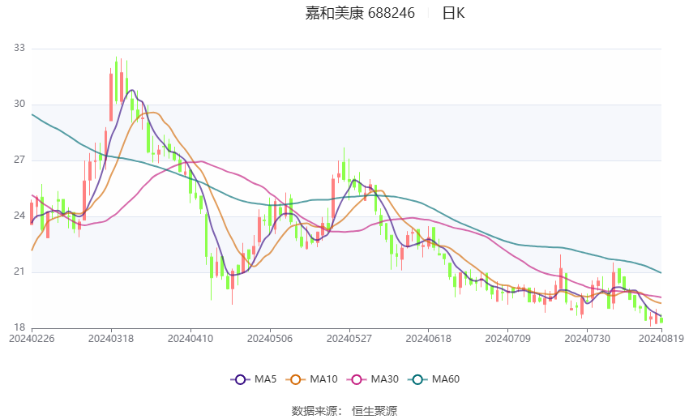689x419 pixels.
Task: Click x-axis date label 20240527
Action: tap(349, 339)
